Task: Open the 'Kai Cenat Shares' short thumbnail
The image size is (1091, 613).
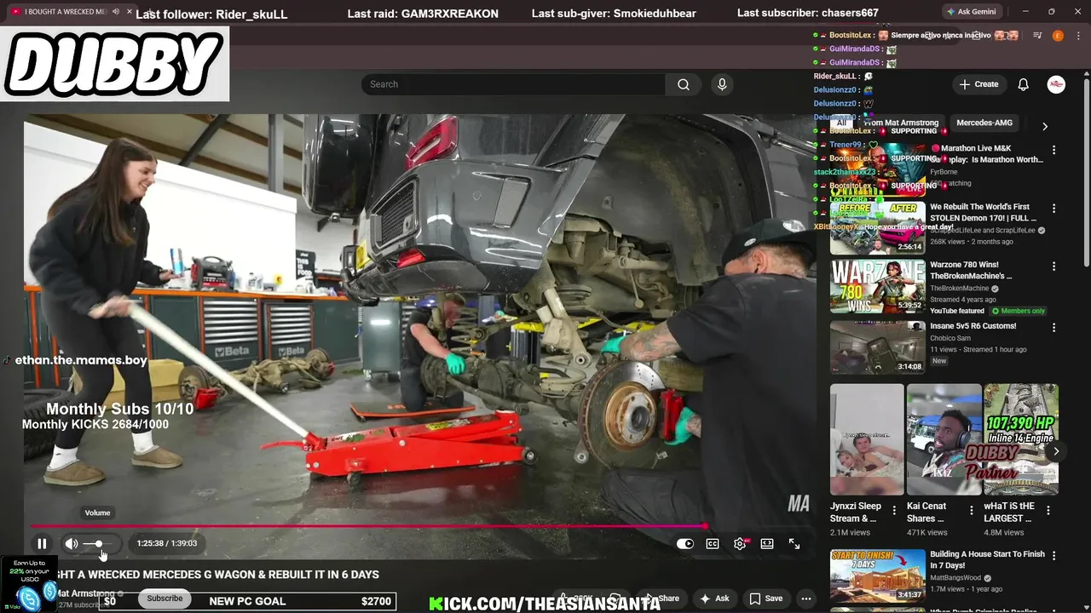Action: coord(944,439)
